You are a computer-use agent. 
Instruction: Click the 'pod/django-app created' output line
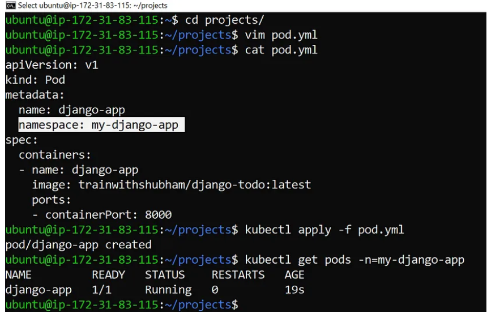pos(79,244)
